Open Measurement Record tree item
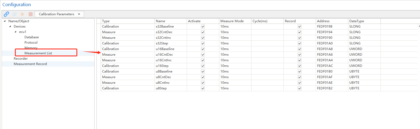Screen dimensions: 420x129 click(30, 64)
